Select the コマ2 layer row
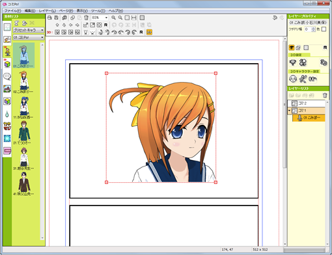The width and height of the screenshot is (332, 255). tap(307, 103)
